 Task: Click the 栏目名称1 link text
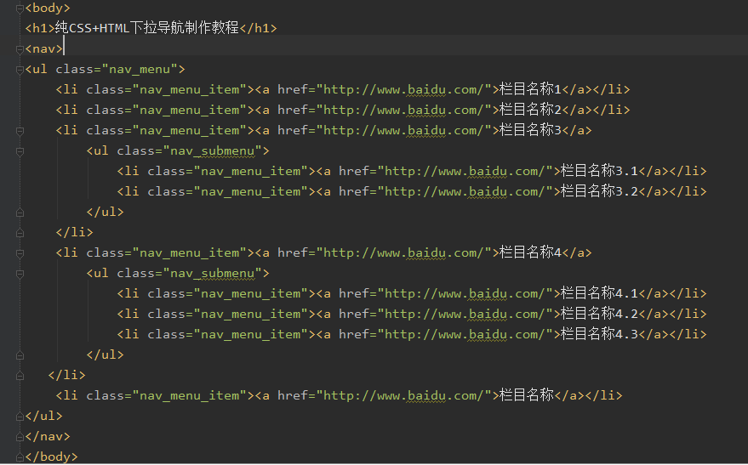click(x=530, y=89)
